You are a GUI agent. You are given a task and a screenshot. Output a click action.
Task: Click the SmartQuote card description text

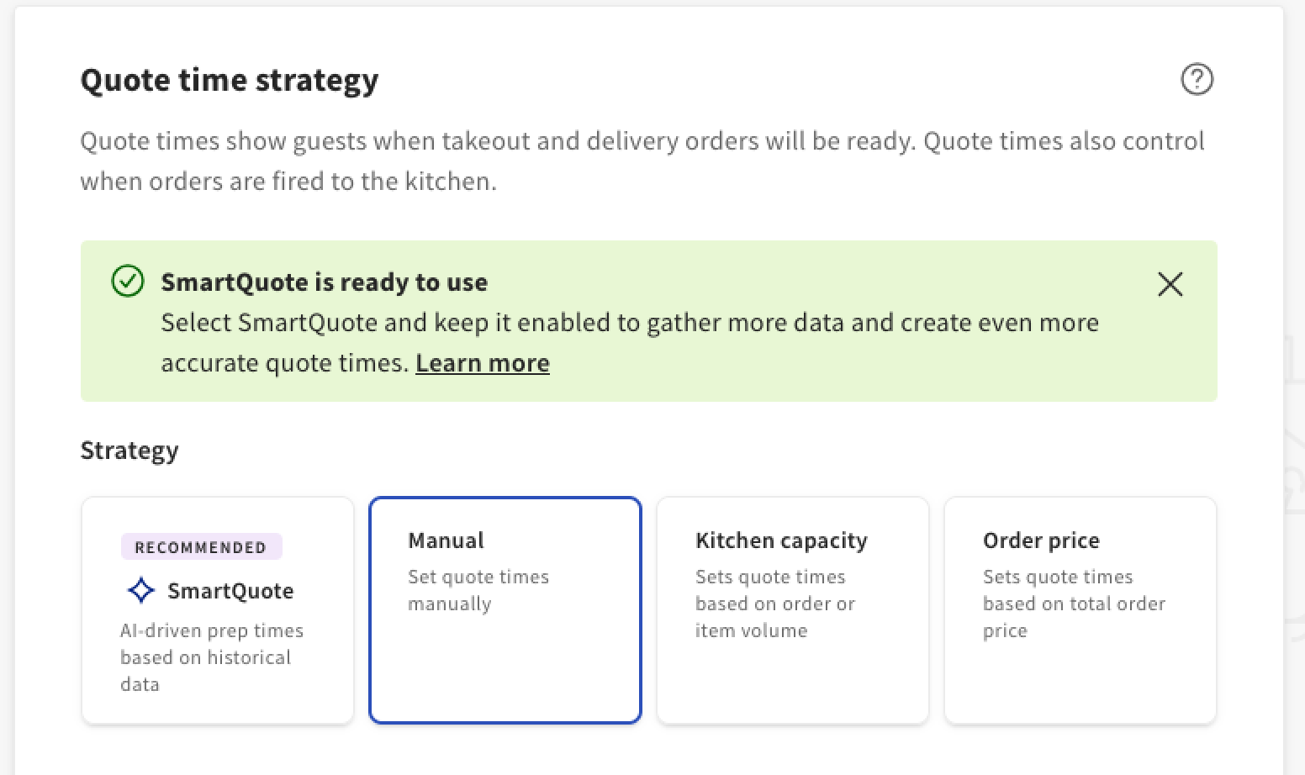coord(211,656)
